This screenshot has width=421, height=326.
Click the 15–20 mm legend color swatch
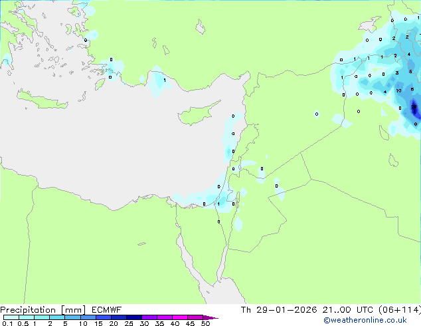tap(103, 317)
